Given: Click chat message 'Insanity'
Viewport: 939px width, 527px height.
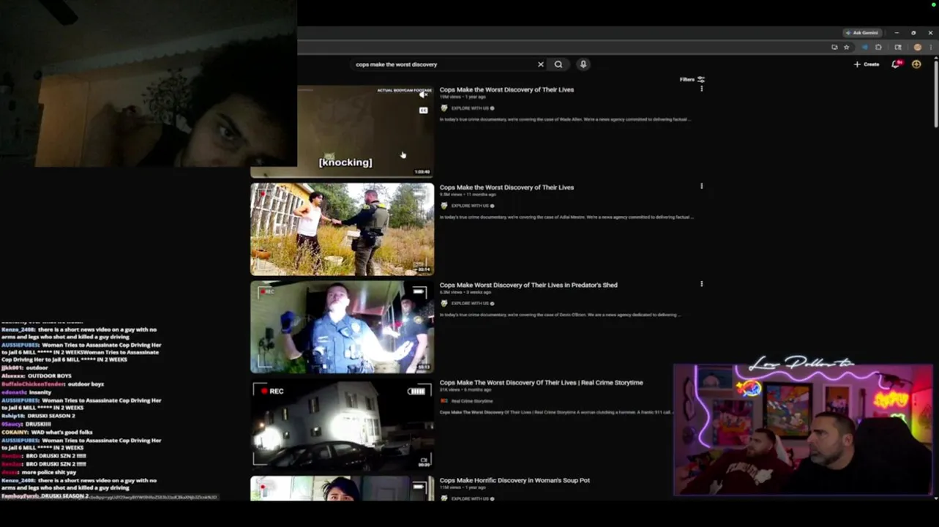Looking at the screenshot, I should tap(40, 392).
